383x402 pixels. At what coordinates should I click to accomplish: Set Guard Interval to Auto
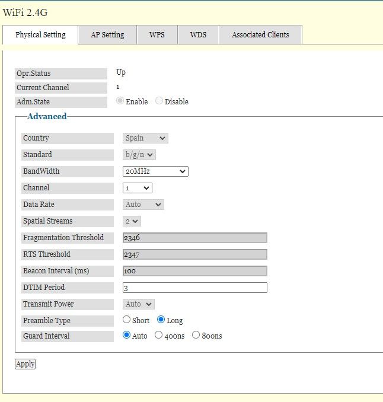[x=126, y=335]
